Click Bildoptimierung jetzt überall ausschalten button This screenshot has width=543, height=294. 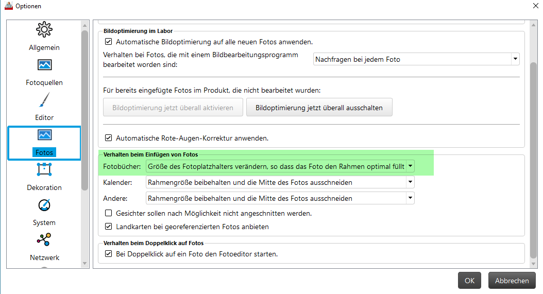(x=319, y=108)
